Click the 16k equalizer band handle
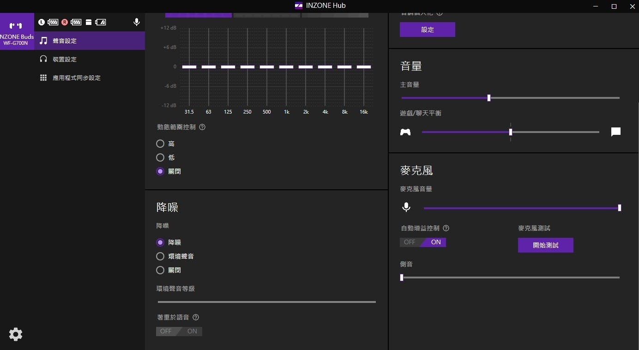 click(364, 67)
